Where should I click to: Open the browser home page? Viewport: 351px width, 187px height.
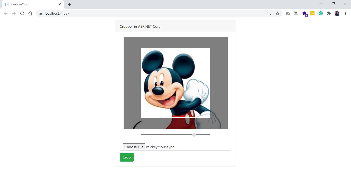(30, 13)
